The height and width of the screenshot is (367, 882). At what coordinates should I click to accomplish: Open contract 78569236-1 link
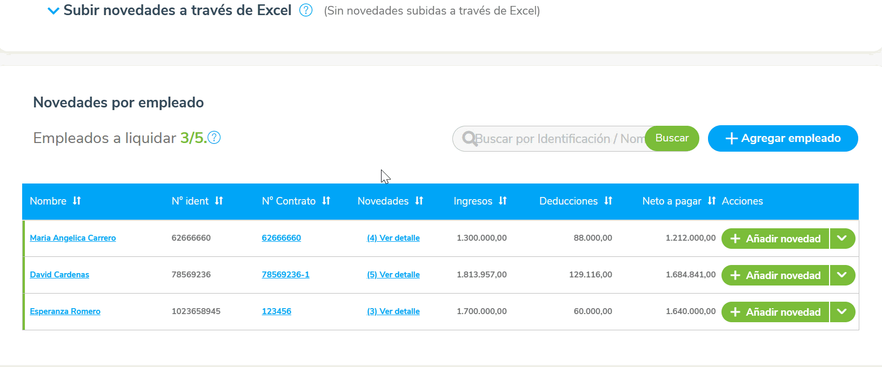(x=285, y=275)
